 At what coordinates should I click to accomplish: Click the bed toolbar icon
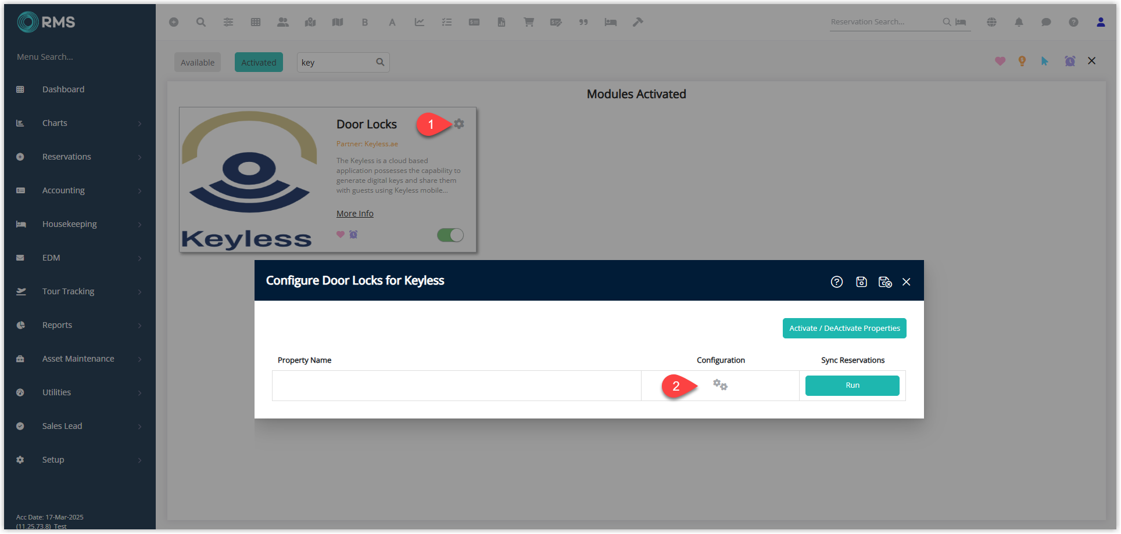point(611,22)
